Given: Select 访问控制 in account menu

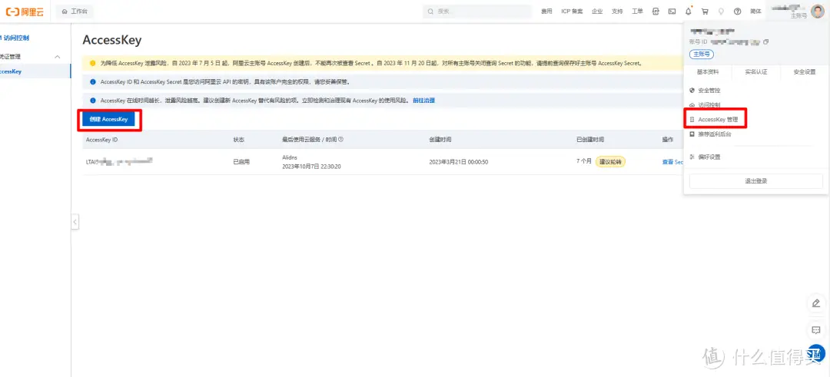Looking at the screenshot, I should (709, 105).
